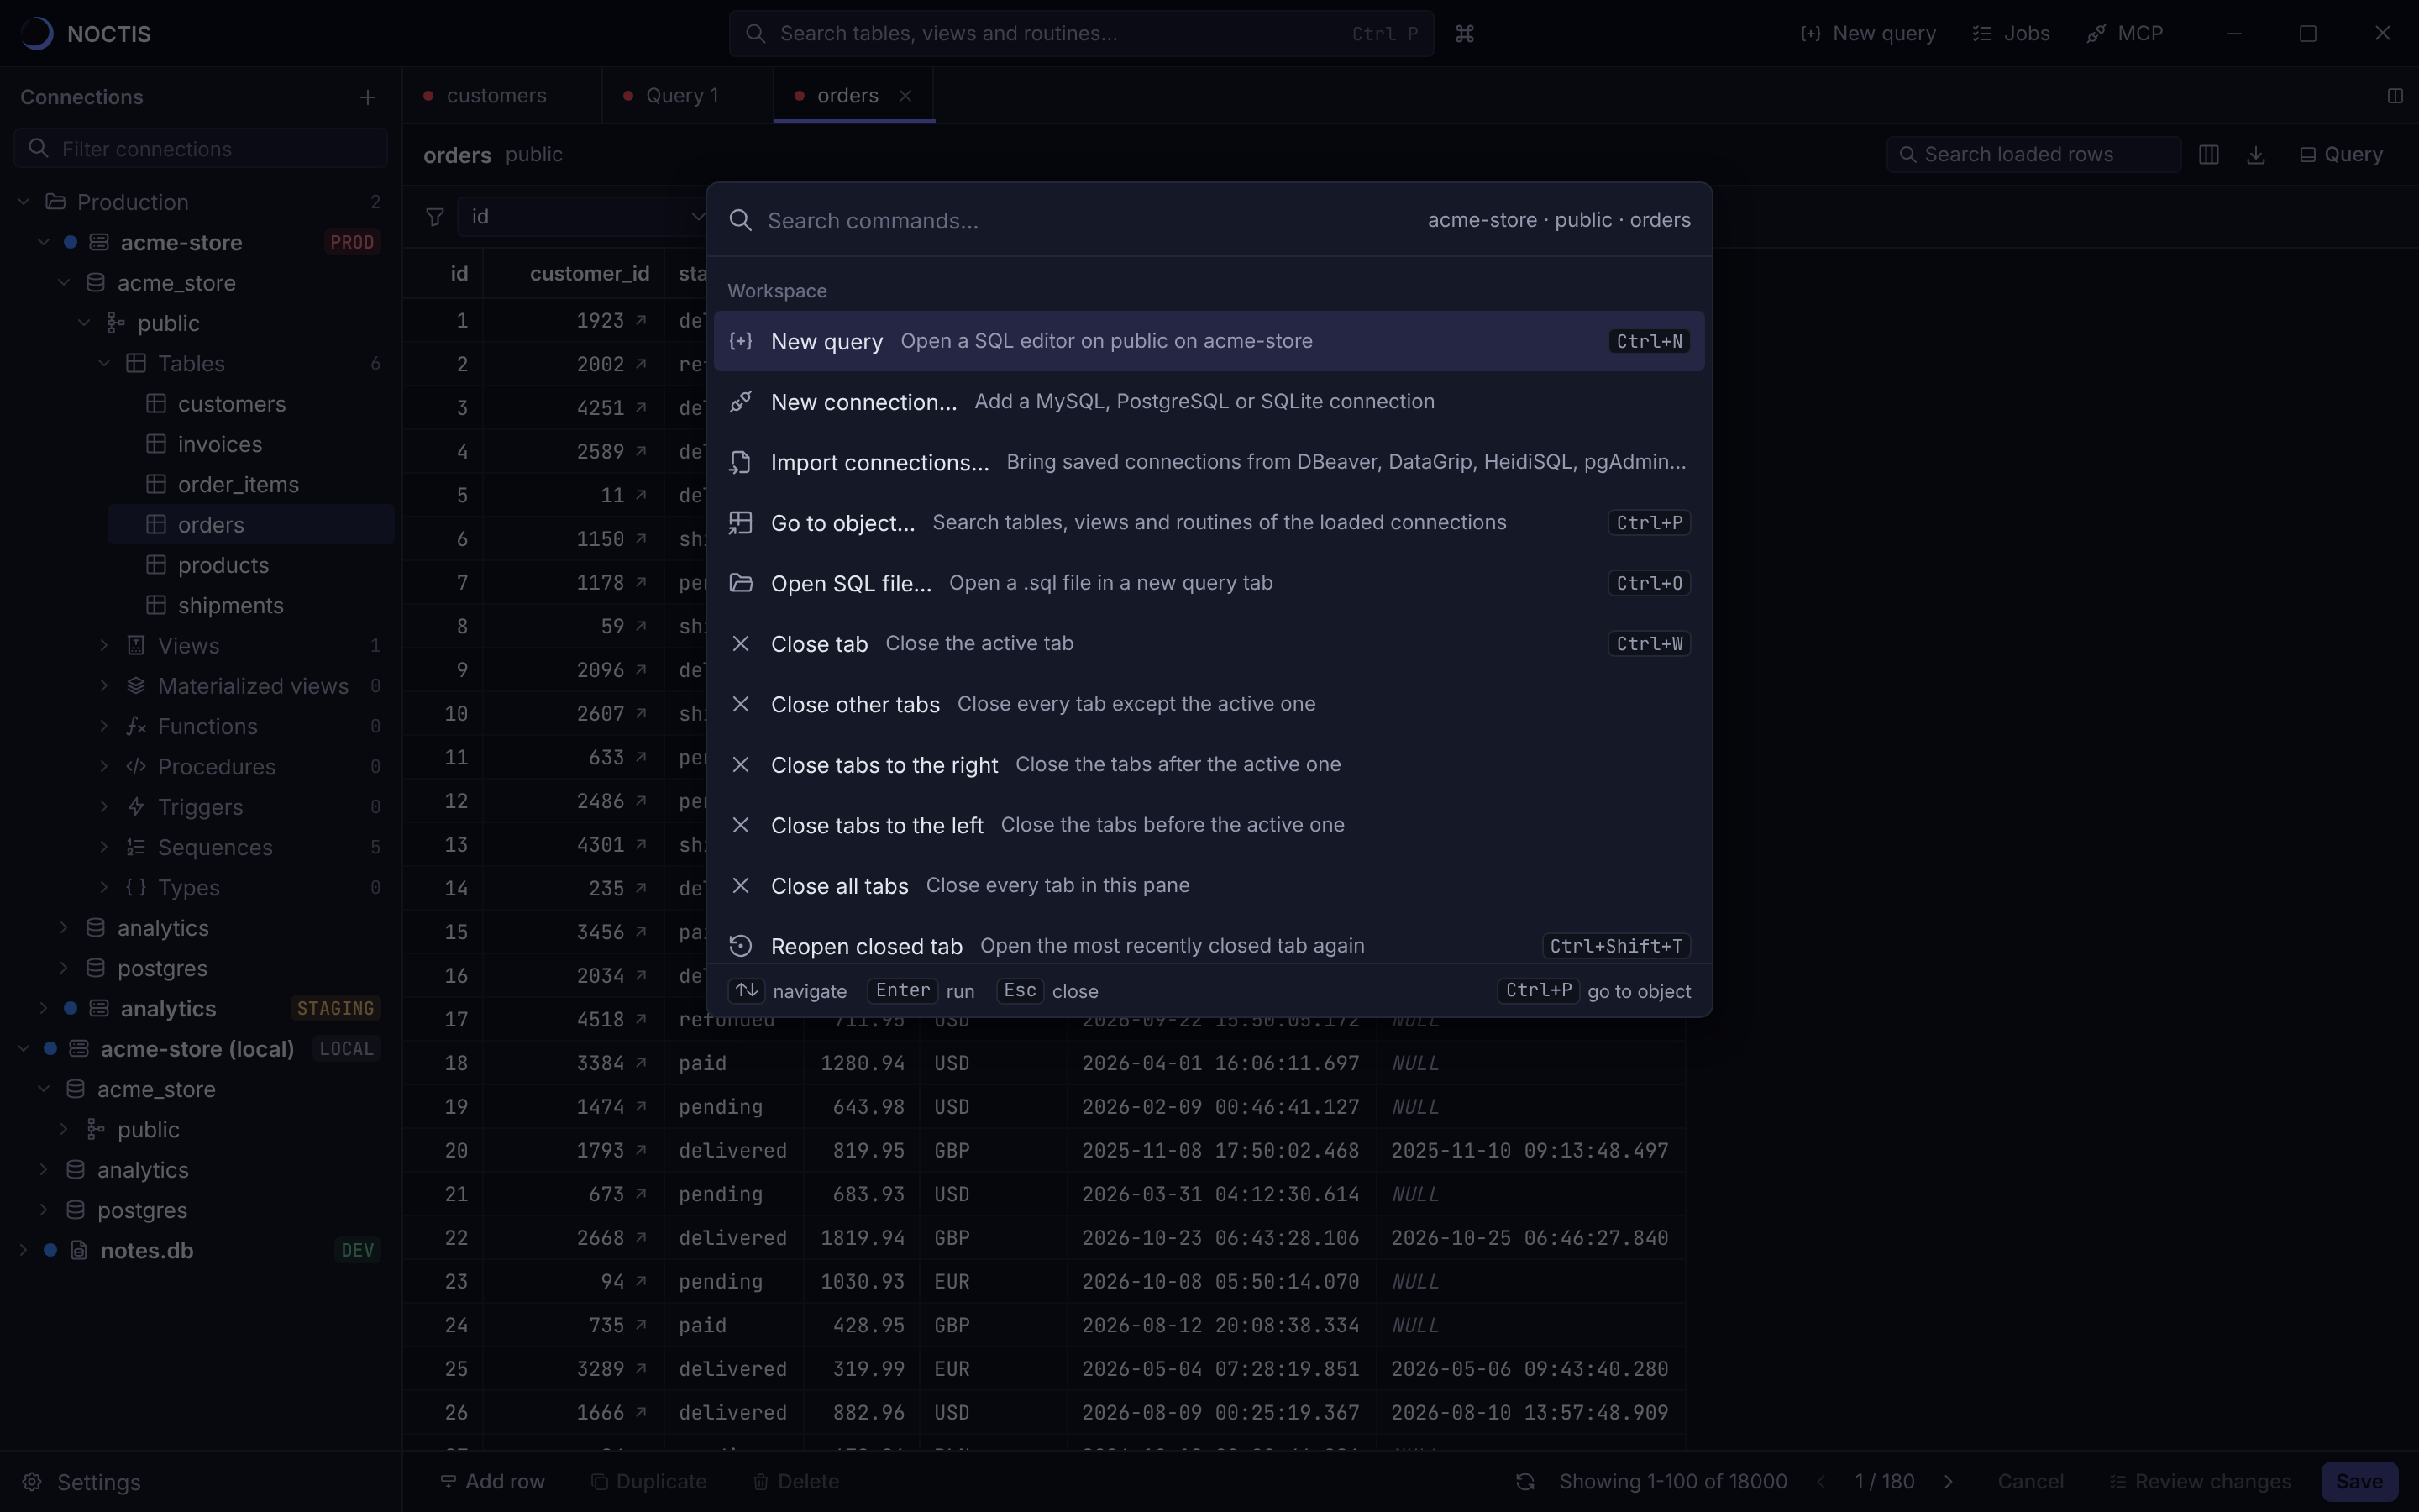This screenshot has width=2419, height=1512.
Task: Close the orders tab with its X
Action: 905,96
